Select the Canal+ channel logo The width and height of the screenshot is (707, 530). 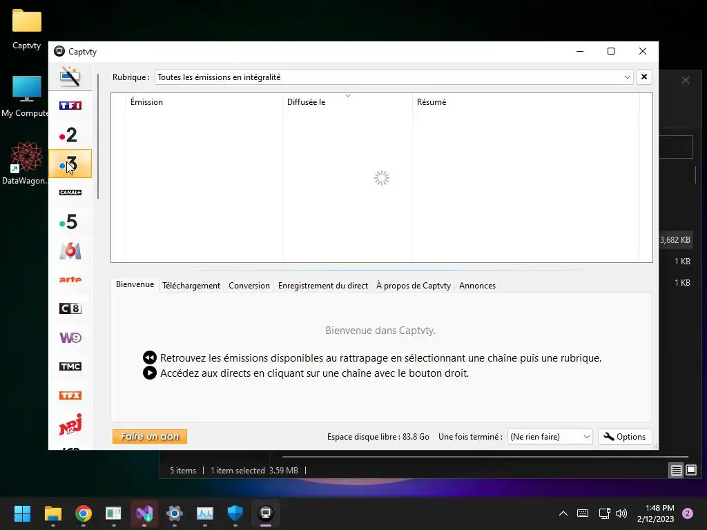(70, 193)
